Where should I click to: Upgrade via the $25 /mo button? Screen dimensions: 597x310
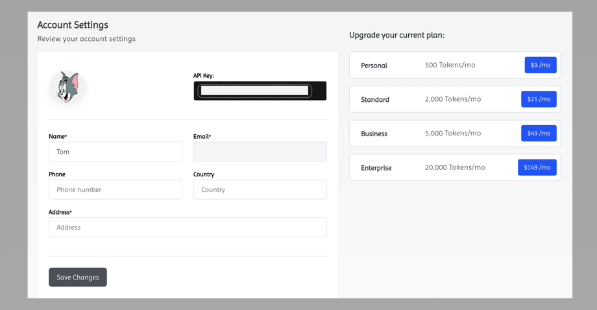point(539,99)
